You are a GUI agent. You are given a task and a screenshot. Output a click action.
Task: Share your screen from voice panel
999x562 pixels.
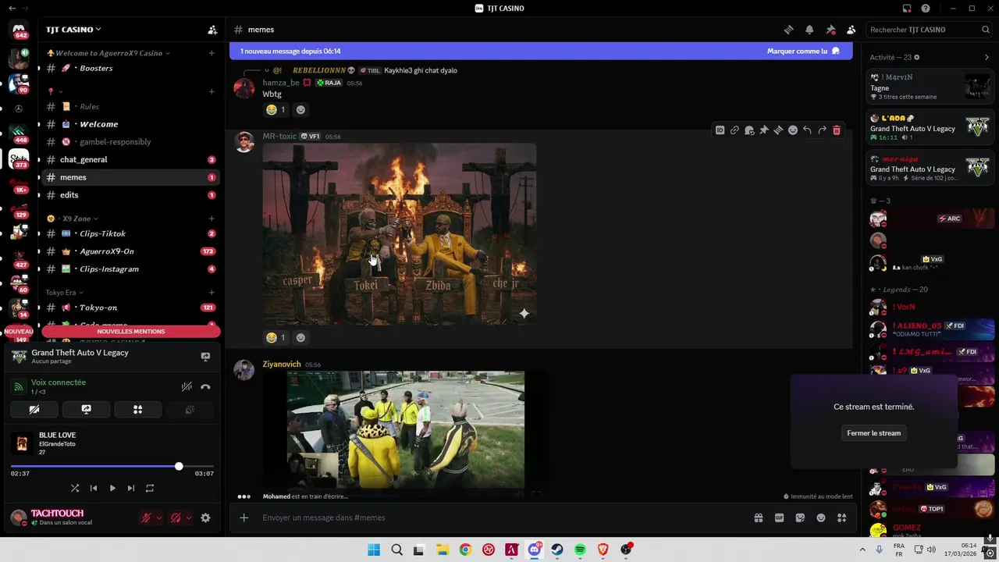[x=87, y=409]
